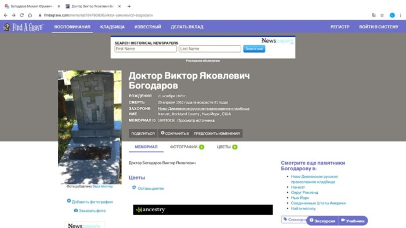The height and width of the screenshot is (228, 406).
Task: Click the Оставь цветок link
Action: [151, 188]
